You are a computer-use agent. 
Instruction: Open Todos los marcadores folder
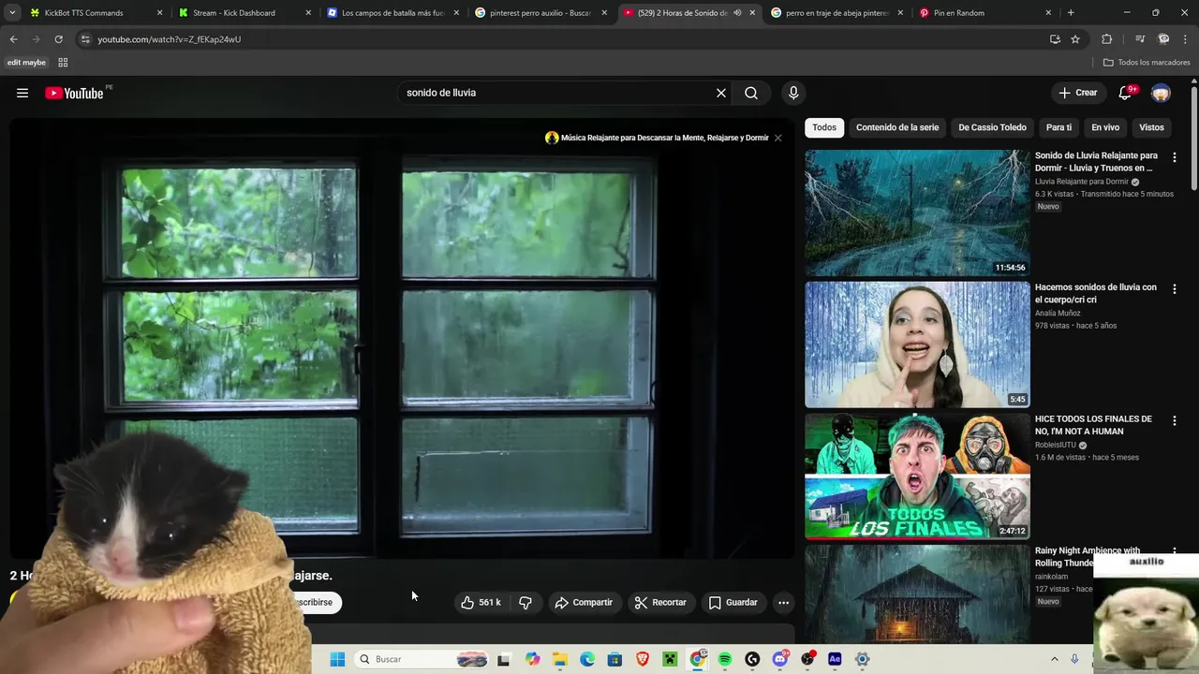[x=1147, y=63]
